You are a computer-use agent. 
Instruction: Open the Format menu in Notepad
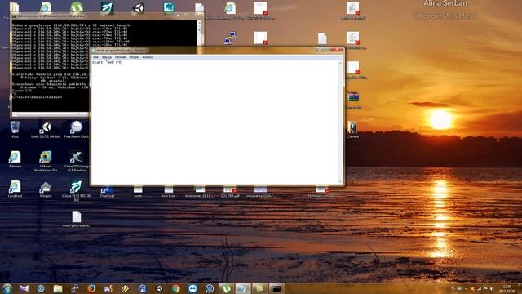[x=120, y=57]
